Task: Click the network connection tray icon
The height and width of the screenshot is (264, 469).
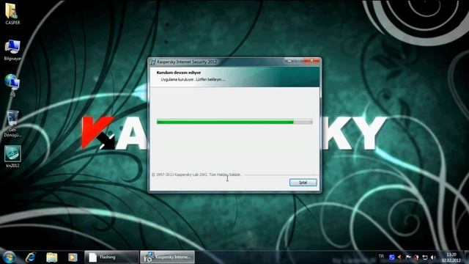Action: click(x=425, y=257)
